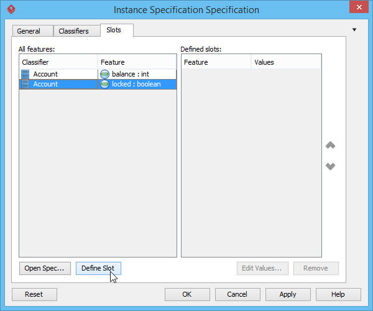
Task: Move slot down with the down arrow
Action: (331, 166)
